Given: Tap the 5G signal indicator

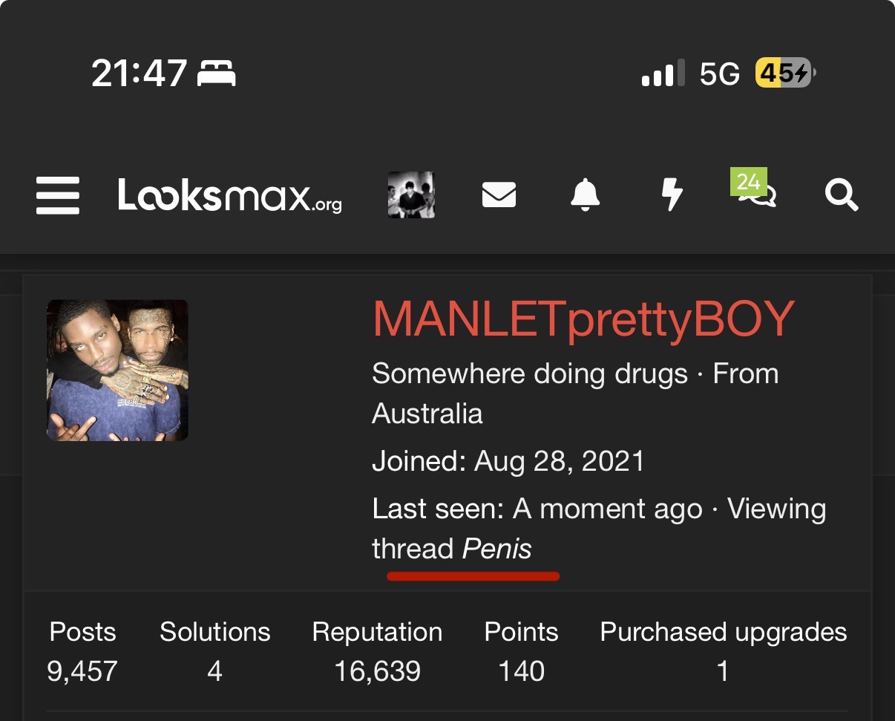Looking at the screenshot, I should click(x=719, y=74).
